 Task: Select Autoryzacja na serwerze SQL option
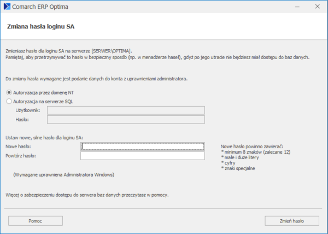point(9,102)
